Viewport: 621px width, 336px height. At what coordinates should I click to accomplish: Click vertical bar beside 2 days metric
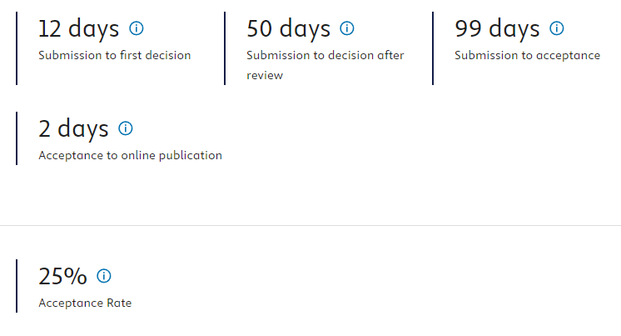pos(17,138)
